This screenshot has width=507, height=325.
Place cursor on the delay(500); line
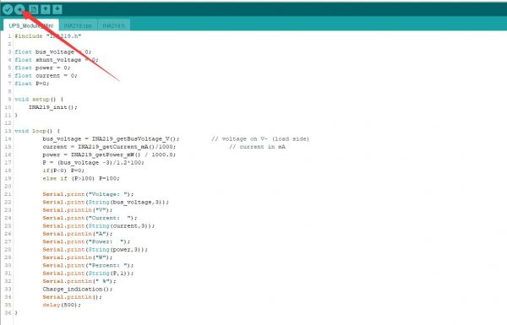pyautogui.click(x=62, y=305)
